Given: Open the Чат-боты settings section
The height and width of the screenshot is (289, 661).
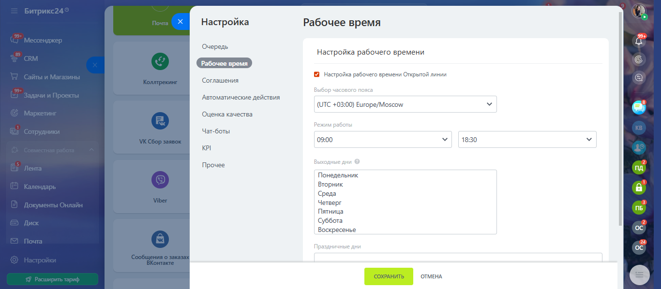Looking at the screenshot, I should pos(216,131).
